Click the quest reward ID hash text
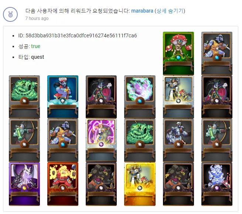The height and width of the screenshot is (214, 242). (81, 35)
